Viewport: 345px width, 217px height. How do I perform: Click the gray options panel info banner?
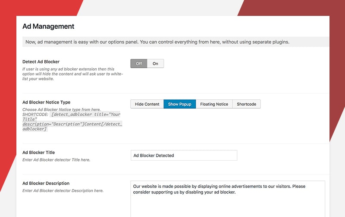[x=176, y=42]
